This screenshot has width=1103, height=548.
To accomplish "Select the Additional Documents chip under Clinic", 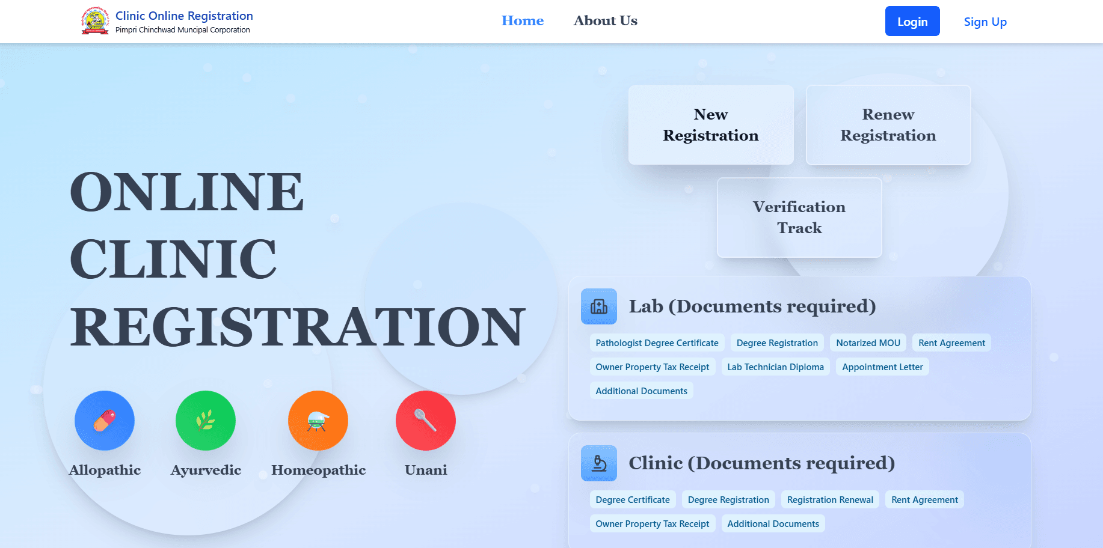I will (x=773, y=523).
